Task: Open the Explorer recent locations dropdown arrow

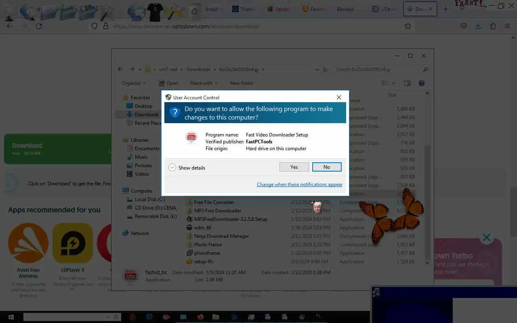Action: click(x=140, y=69)
